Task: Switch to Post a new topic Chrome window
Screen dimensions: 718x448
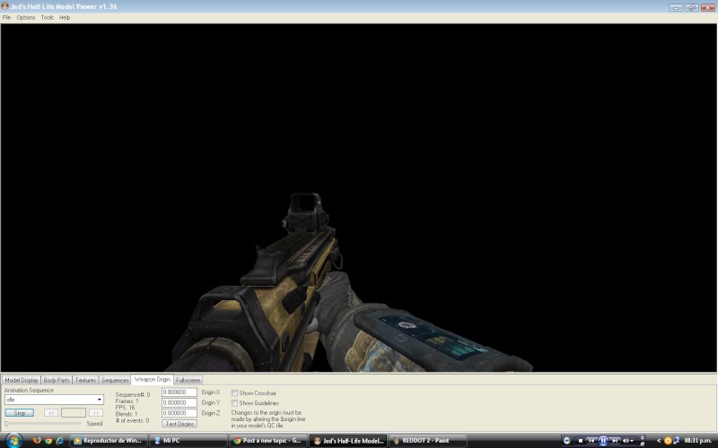Action: 267,441
